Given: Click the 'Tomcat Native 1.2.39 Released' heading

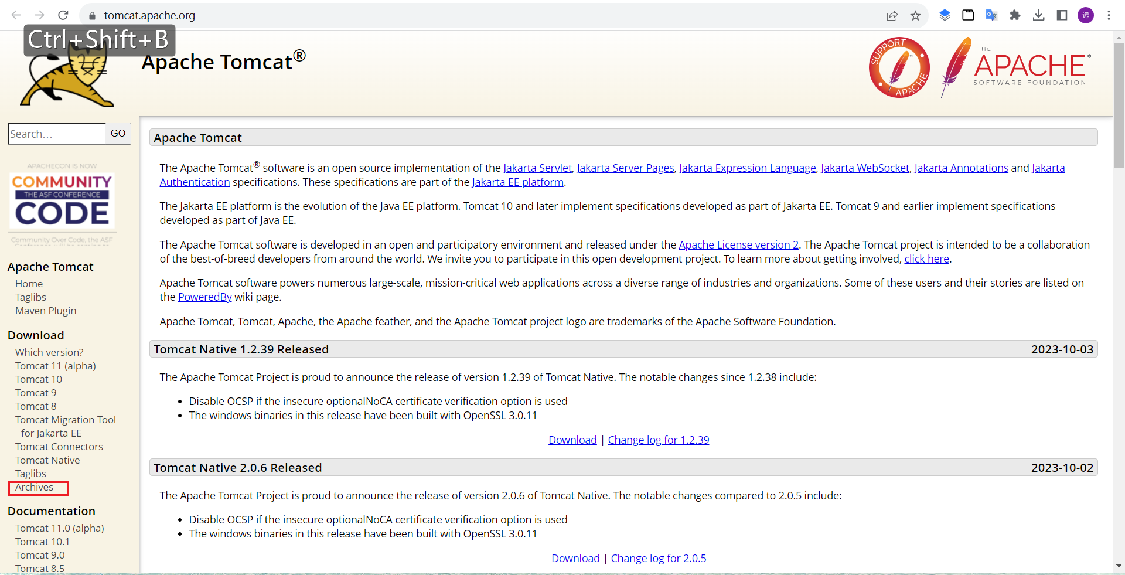Looking at the screenshot, I should tap(241, 349).
